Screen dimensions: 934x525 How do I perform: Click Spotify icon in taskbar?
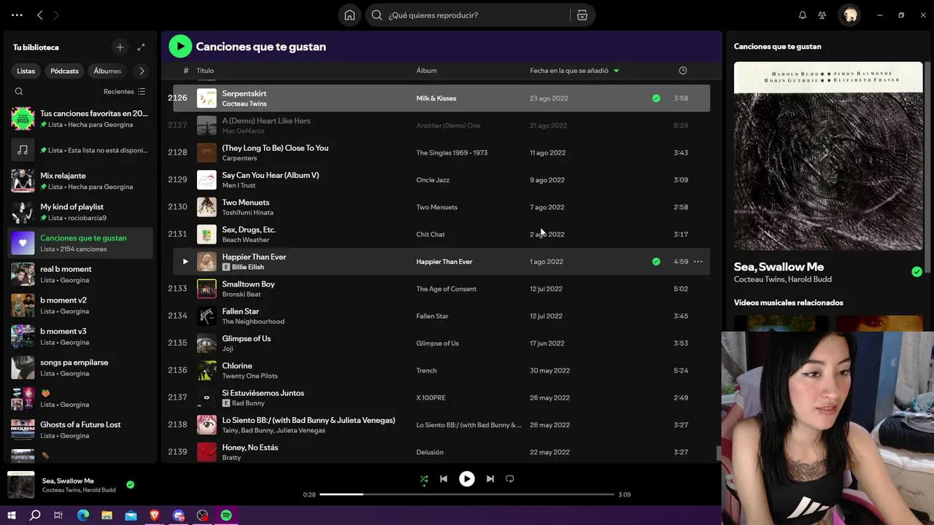click(x=226, y=516)
